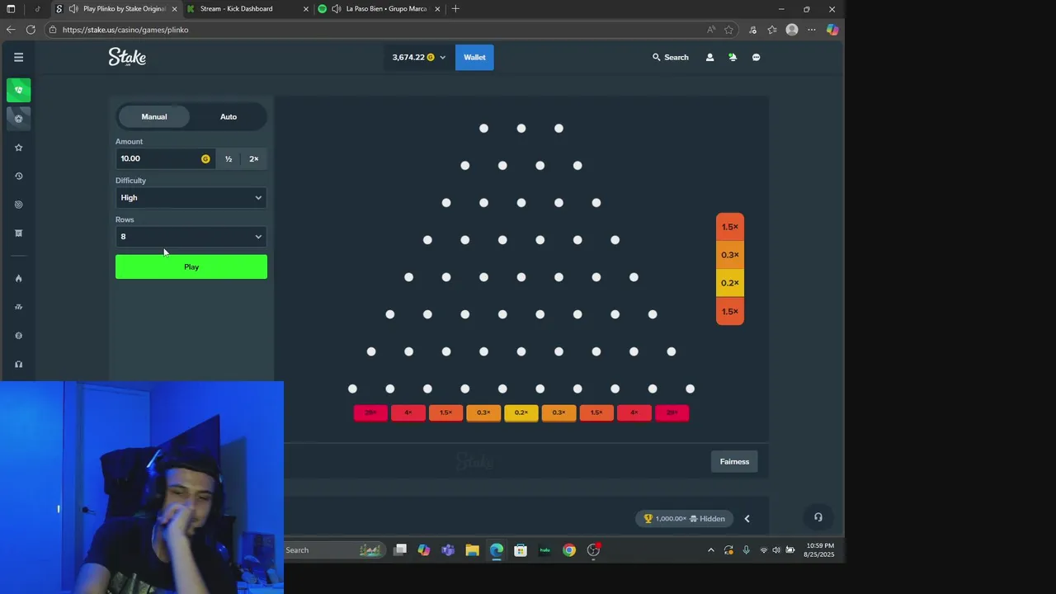
Task: Open the My Bets receipt icon in sidebar
Action: tap(18, 233)
